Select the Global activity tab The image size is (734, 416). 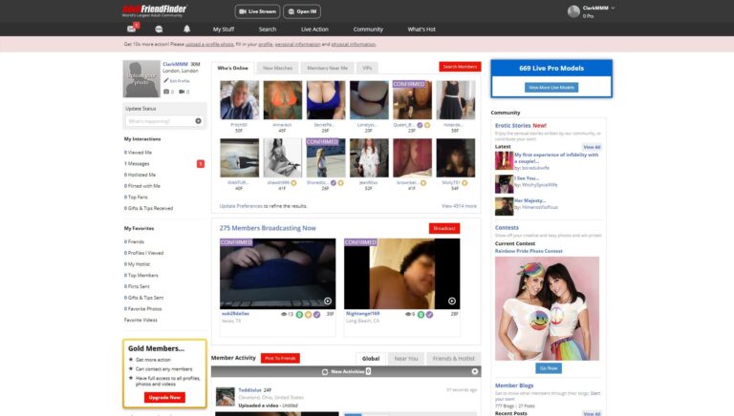pos(371,359)
